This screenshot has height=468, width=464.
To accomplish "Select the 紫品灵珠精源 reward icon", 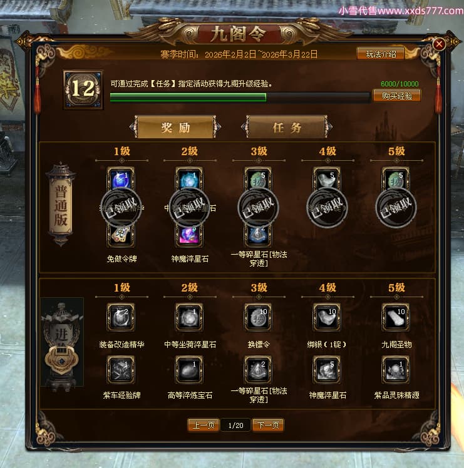I will (396, 370).
